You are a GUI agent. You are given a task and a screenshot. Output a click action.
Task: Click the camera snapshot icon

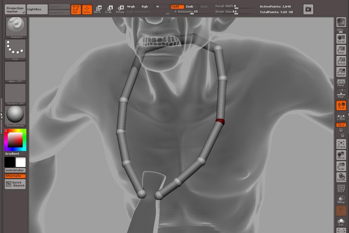coord(308,9)
